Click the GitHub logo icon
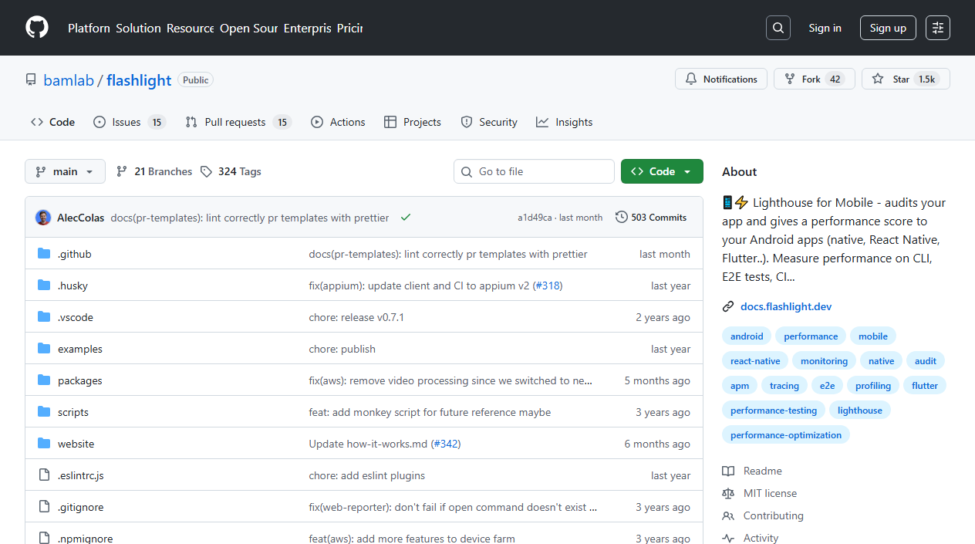This screenshot has height=544, width=975. [37, 28]
